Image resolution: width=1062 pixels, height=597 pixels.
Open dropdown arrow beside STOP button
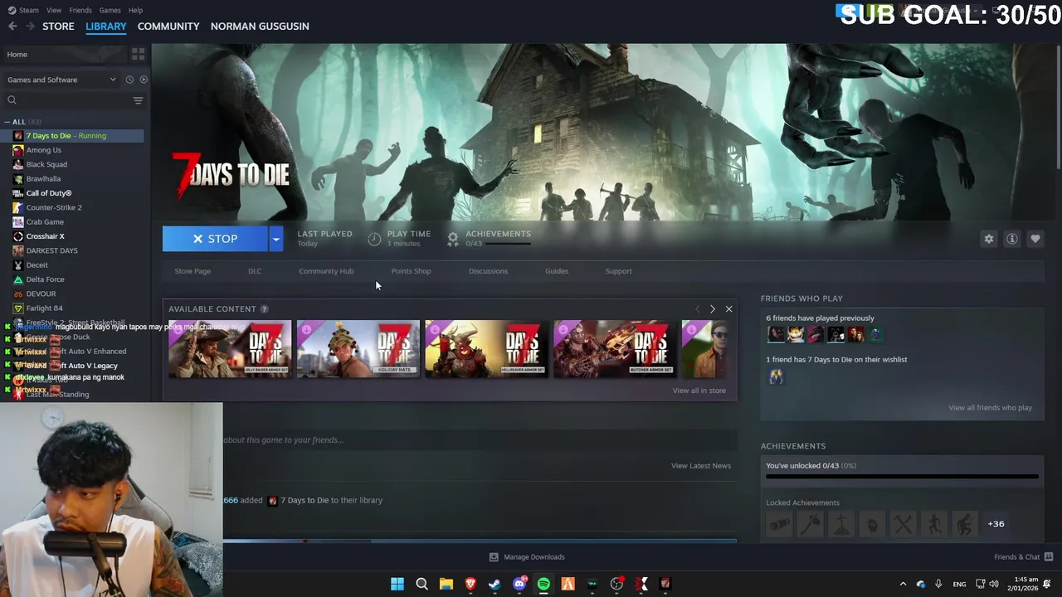(275, 239)
